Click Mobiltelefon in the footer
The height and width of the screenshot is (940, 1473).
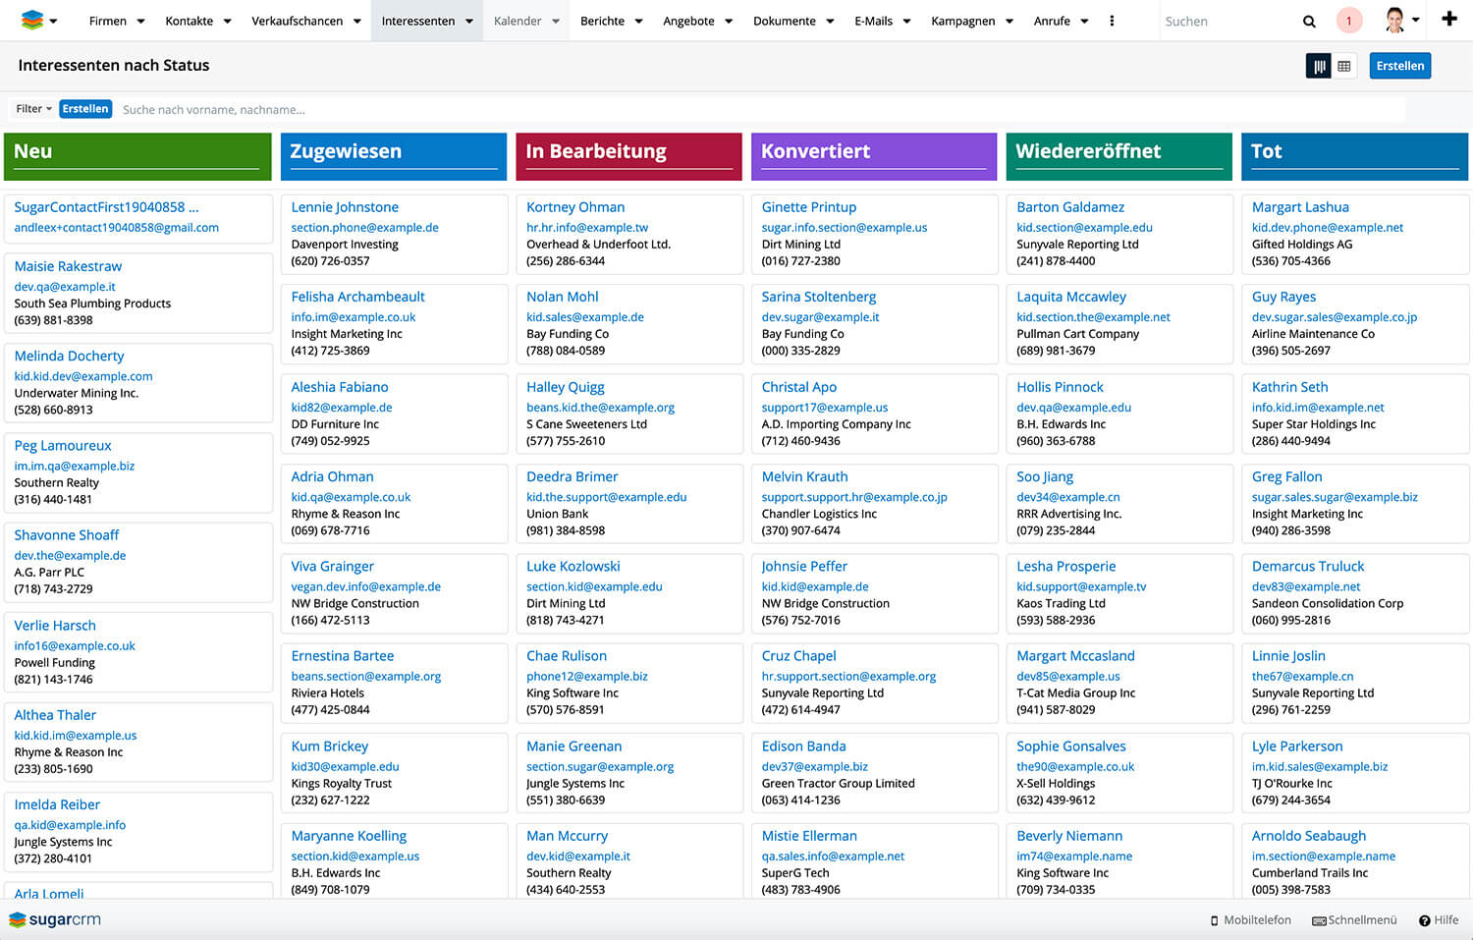(1250, 920)
